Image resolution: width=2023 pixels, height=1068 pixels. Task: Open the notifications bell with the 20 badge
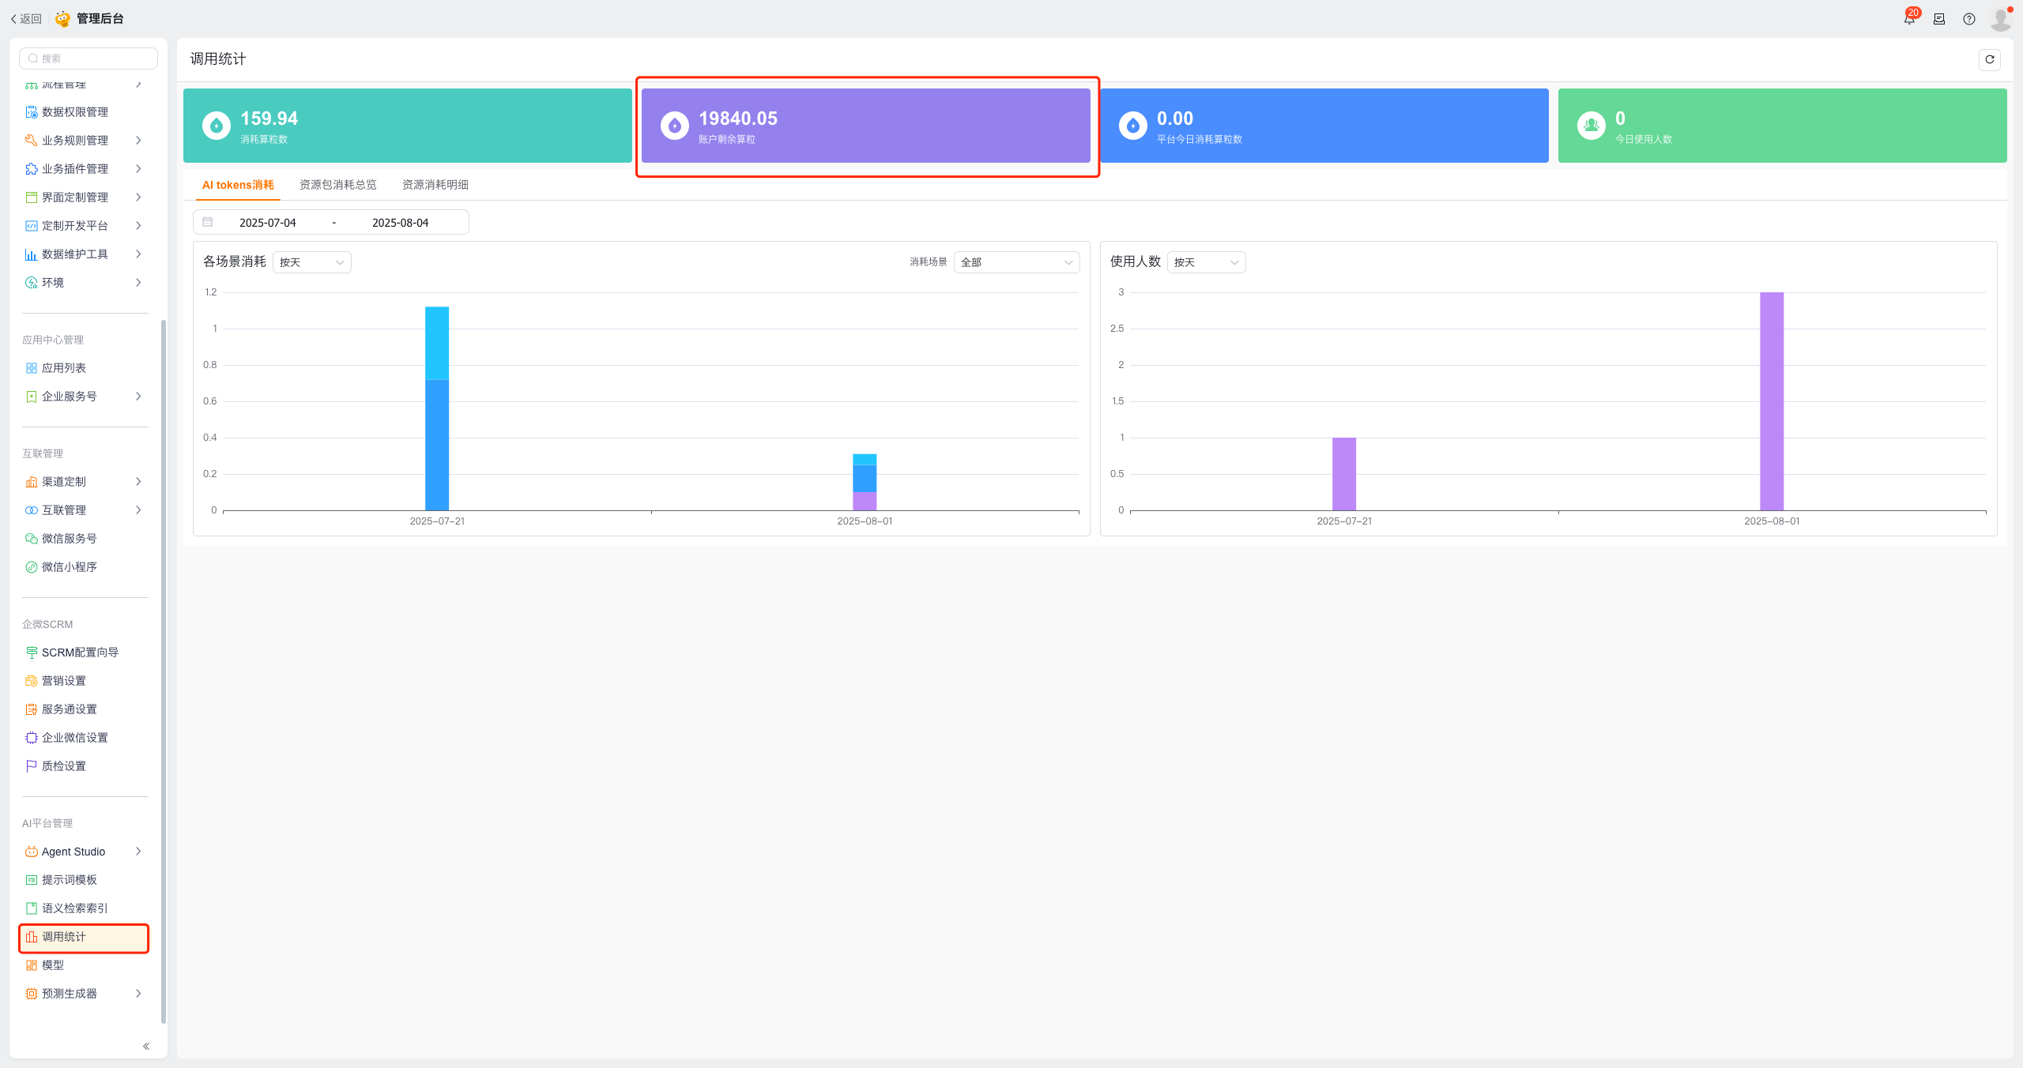(1909, 19)
